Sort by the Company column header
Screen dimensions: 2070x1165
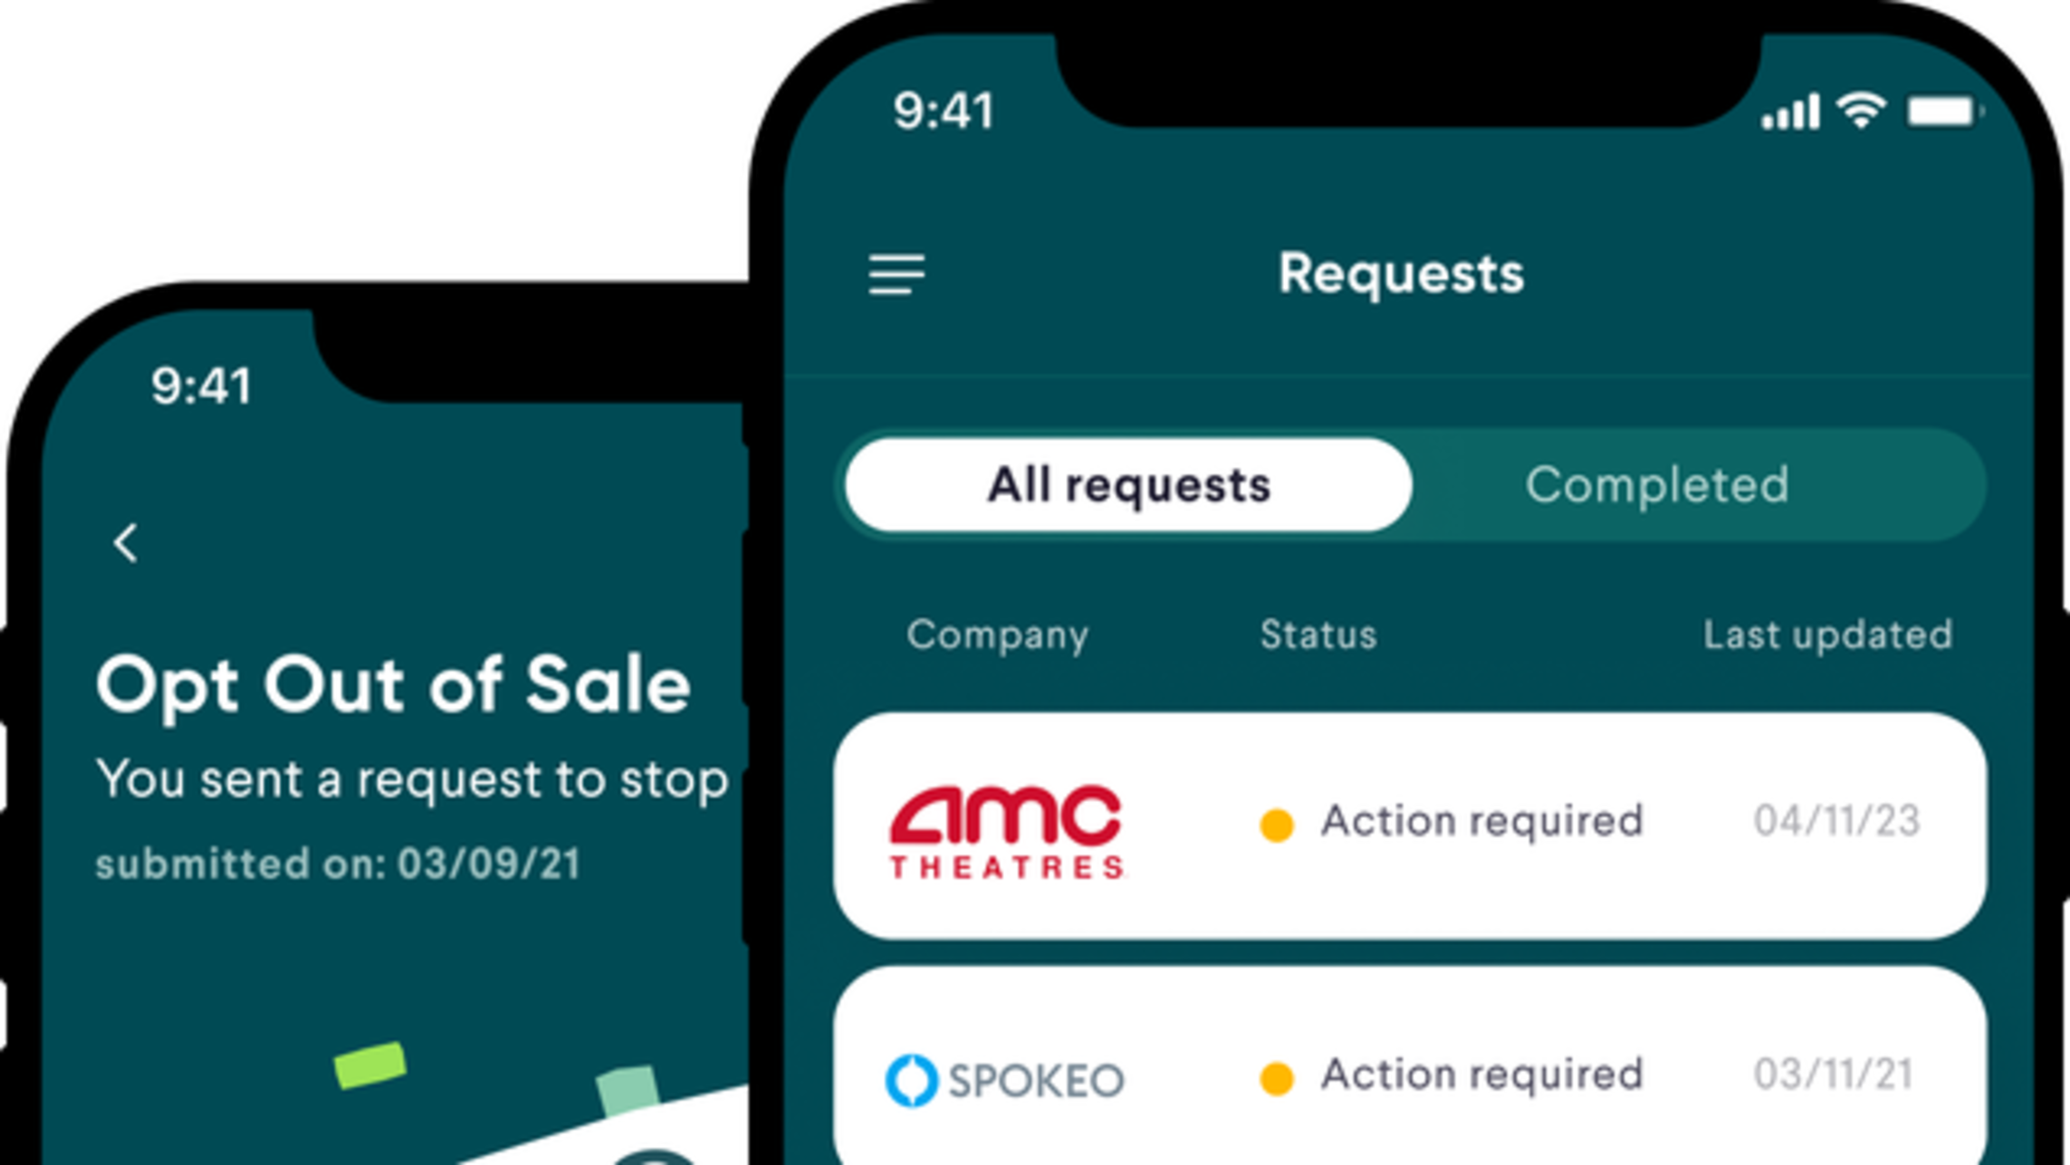997,635
